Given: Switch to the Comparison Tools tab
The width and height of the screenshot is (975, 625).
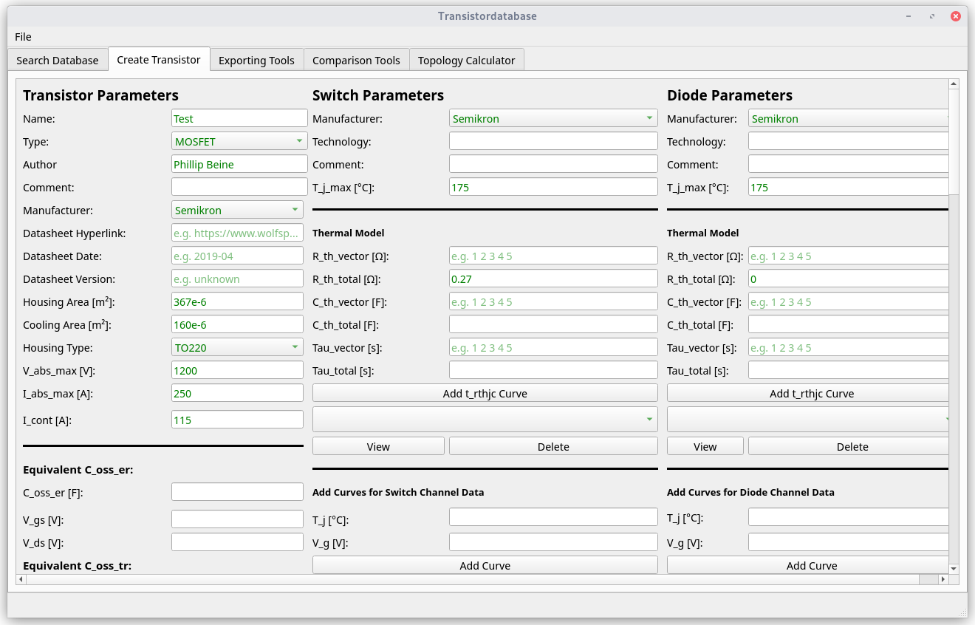Looking at the screenshot, I should 356,61.
